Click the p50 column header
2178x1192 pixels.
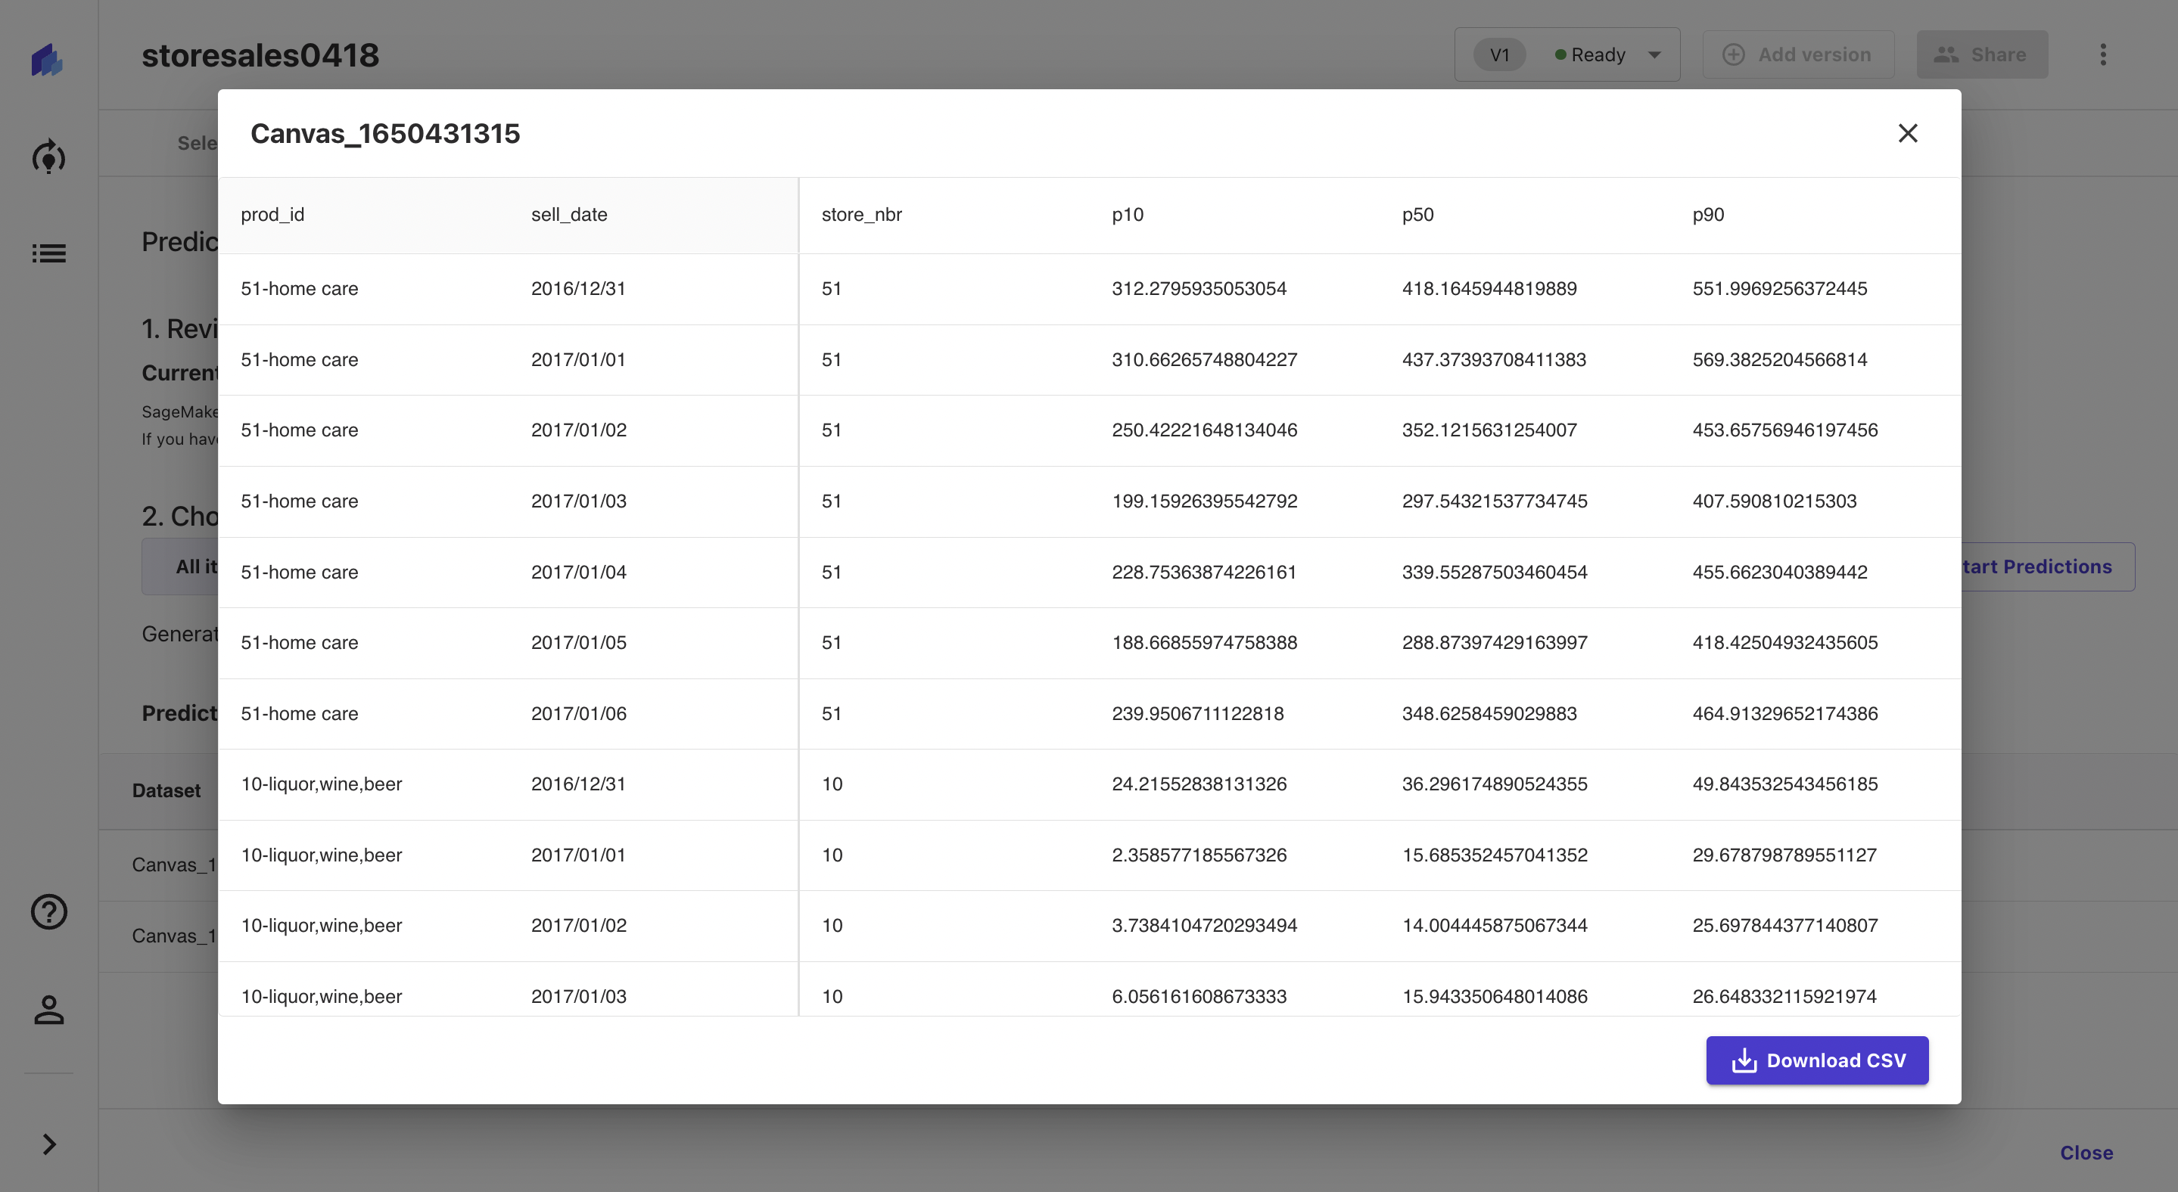pyautogui.click(x=1418, y=215)
